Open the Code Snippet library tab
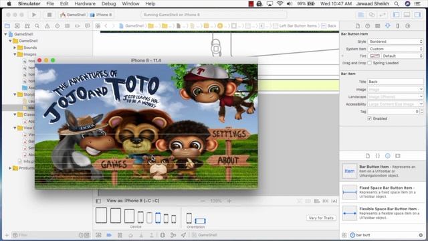This screenshot has height=241, width=428. tap(377, 156)
